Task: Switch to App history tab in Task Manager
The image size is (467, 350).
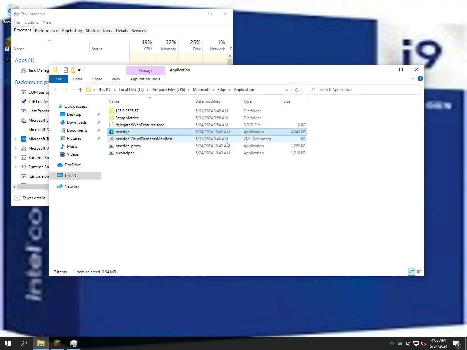Action: 72,31
